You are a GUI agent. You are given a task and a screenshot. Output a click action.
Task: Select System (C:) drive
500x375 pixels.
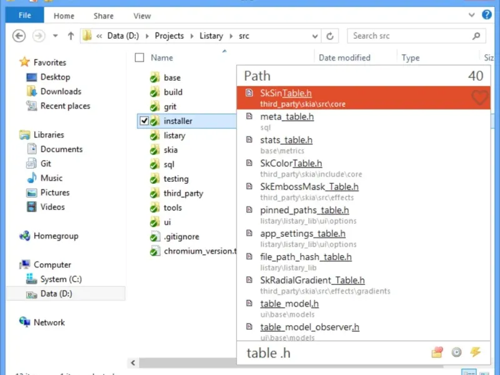(61, 279)
